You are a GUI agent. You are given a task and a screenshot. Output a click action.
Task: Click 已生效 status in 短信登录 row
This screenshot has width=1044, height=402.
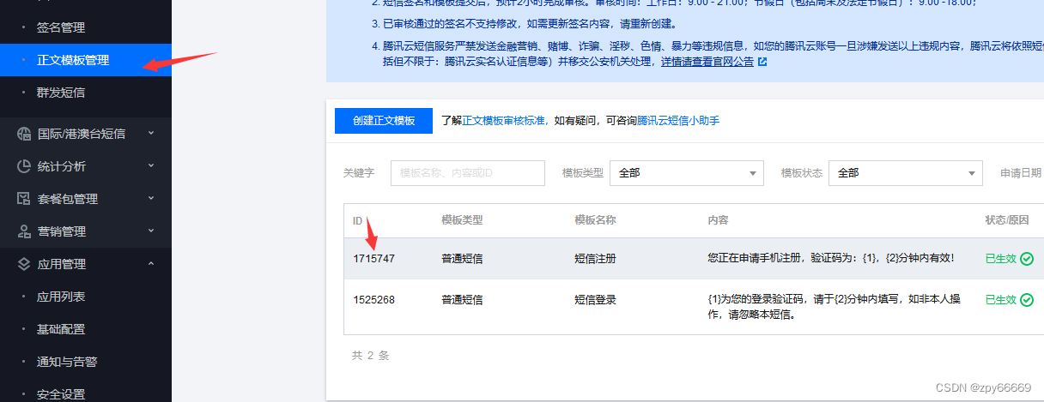(1000, 300)
